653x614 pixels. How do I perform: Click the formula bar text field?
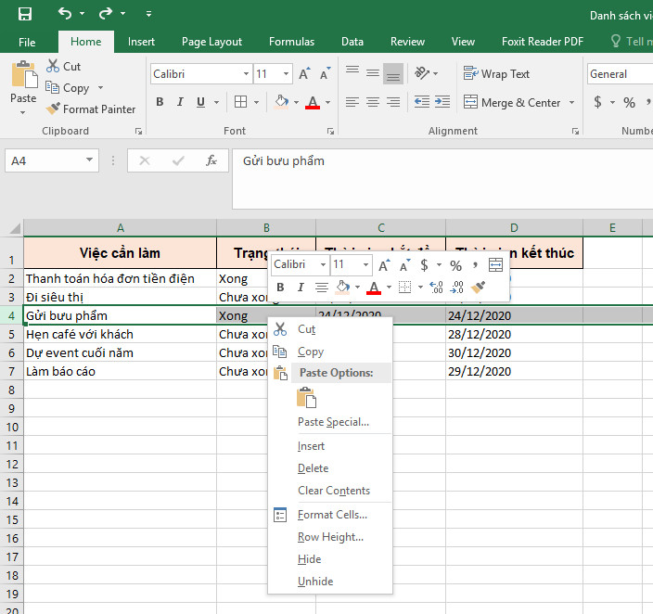(442, 179)
